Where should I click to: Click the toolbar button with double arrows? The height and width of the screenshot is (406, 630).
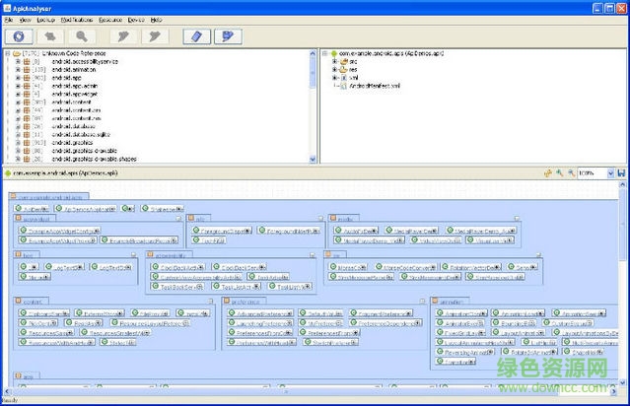point(52,36)
